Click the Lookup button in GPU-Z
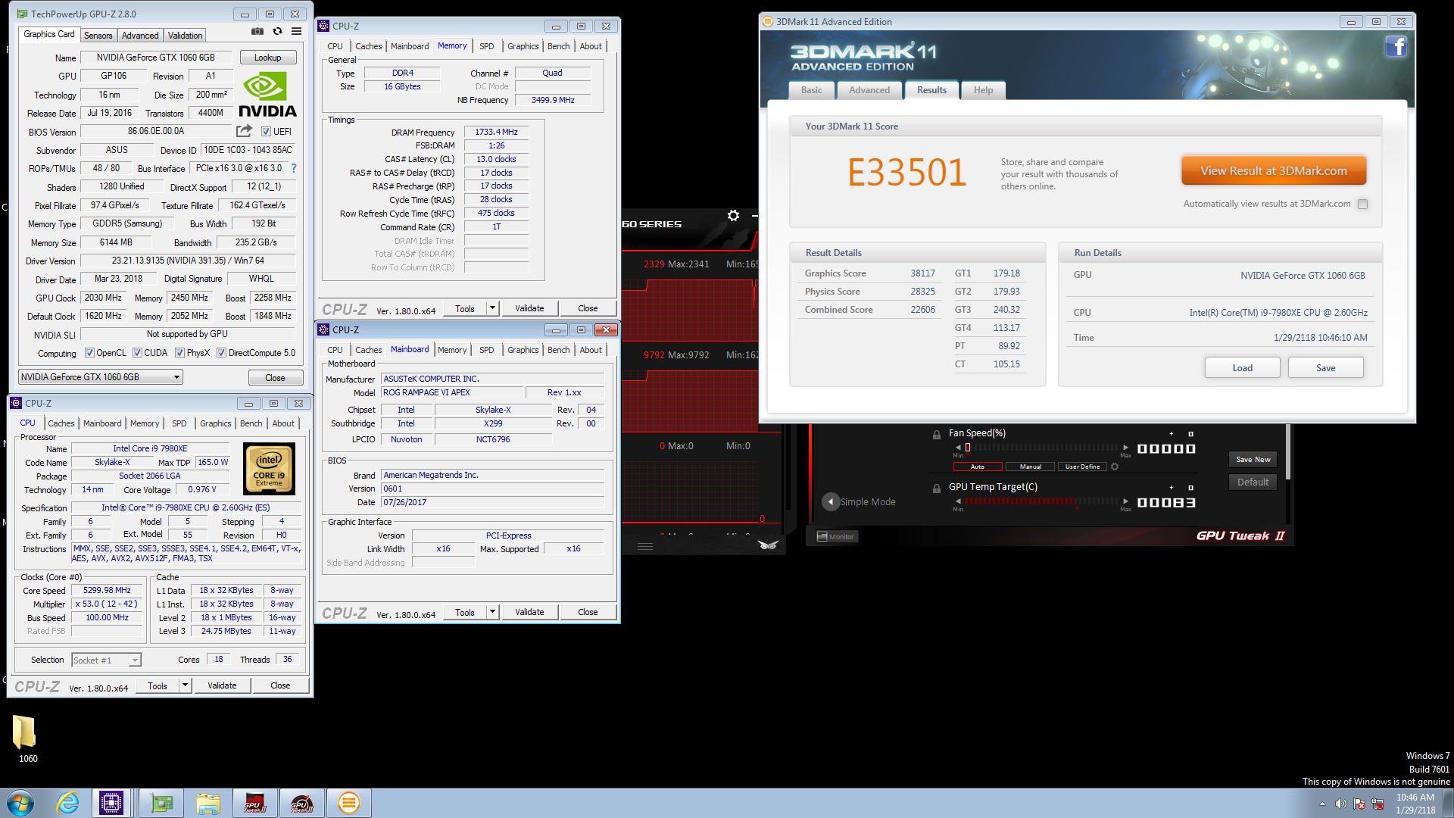 (x=267, y=58)
